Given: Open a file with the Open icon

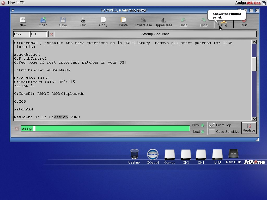Looking at the screenshot, I should [x=43, y=22].
